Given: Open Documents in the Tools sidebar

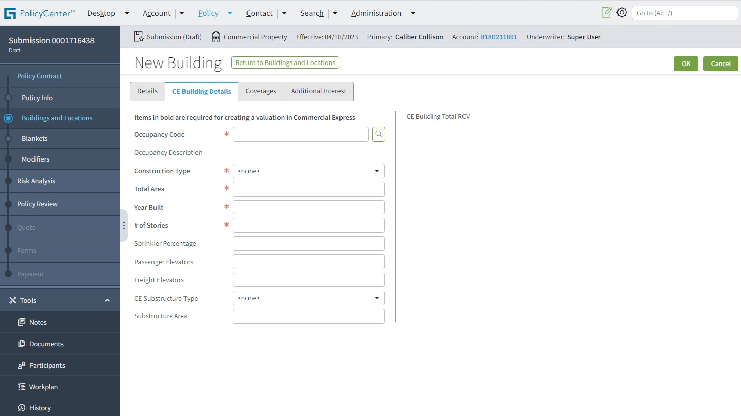Looking at the screenshot, I should pyautogui.click(x=46, y=344).
